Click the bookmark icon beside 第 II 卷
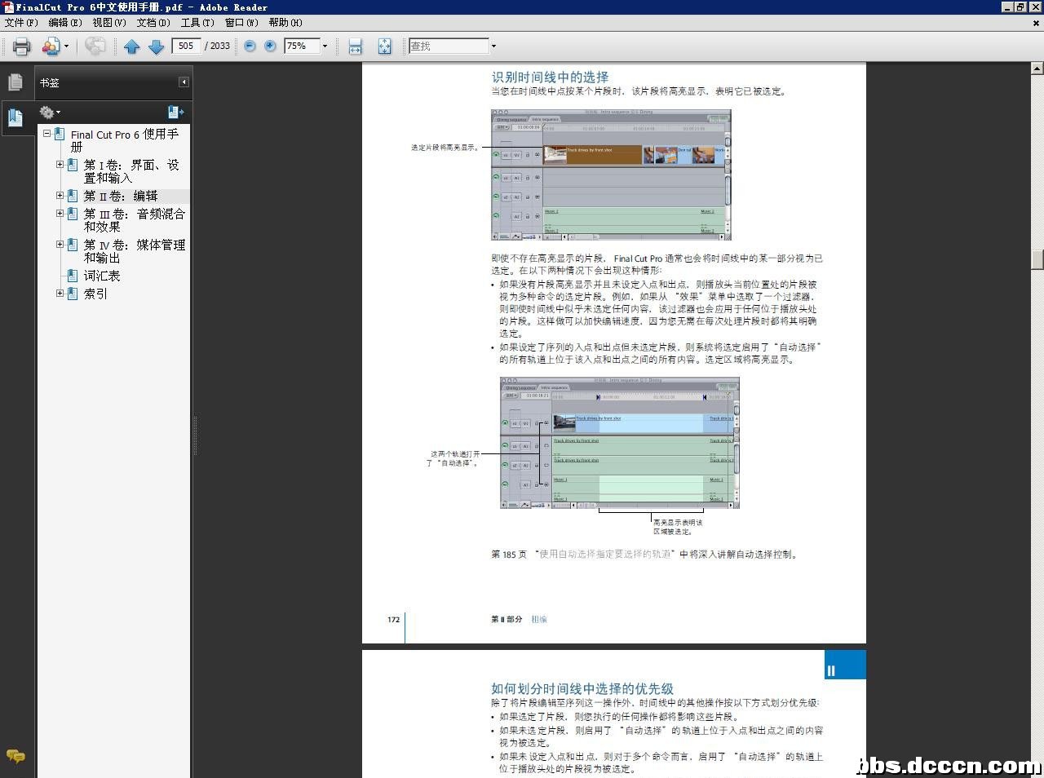Viewport: 1044px width, 778px height. pos(73,196)
